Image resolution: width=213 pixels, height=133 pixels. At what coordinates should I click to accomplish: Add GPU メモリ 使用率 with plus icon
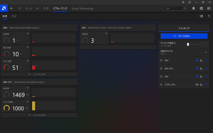(x=28, y=88)
